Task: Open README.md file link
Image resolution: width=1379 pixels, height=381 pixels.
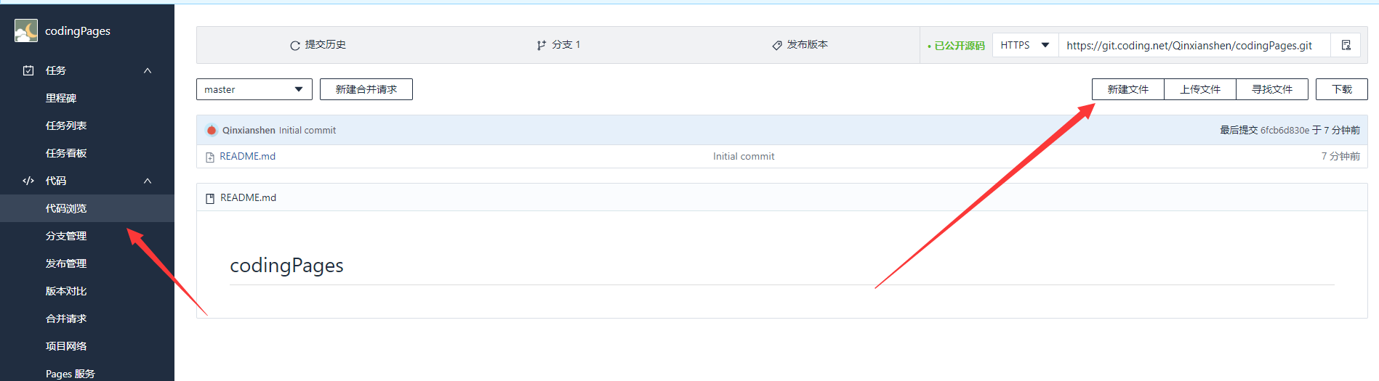Action: pos(248,157)
